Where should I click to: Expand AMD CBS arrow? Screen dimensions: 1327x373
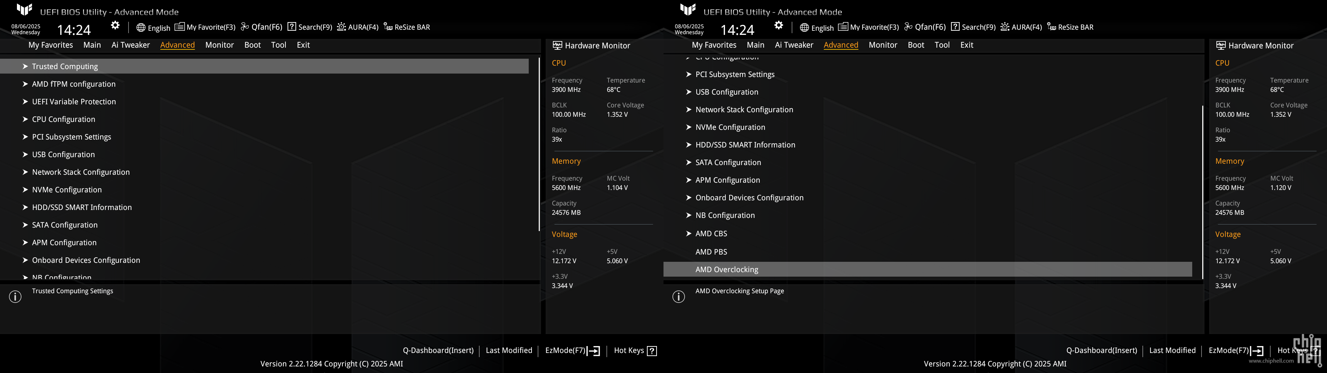point(688,233)
